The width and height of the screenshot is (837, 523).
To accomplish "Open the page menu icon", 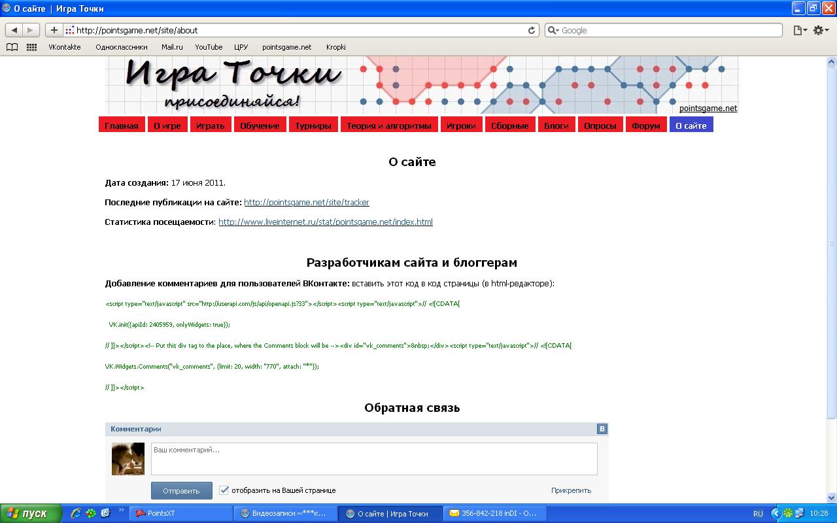I will [800, 30].
